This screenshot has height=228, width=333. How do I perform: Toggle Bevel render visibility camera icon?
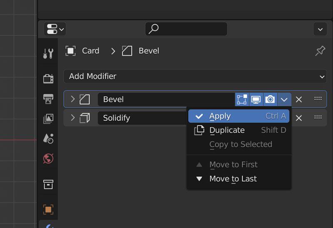pos(270,99)
